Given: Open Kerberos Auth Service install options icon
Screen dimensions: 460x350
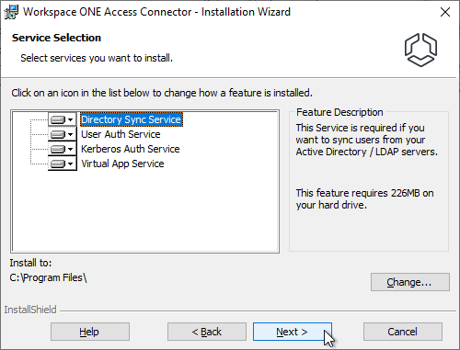Looking at the screenshot, I should click(63, 149).
